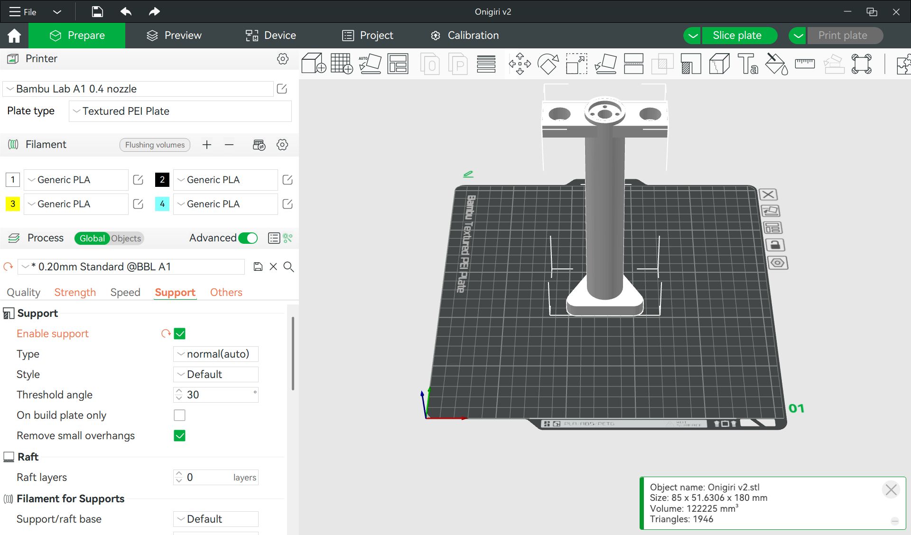Click the home icon
This screenshot has width=911, height=535.
tap(14, 36)
